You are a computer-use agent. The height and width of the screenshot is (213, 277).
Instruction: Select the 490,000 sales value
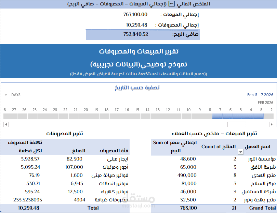[187, 175]
